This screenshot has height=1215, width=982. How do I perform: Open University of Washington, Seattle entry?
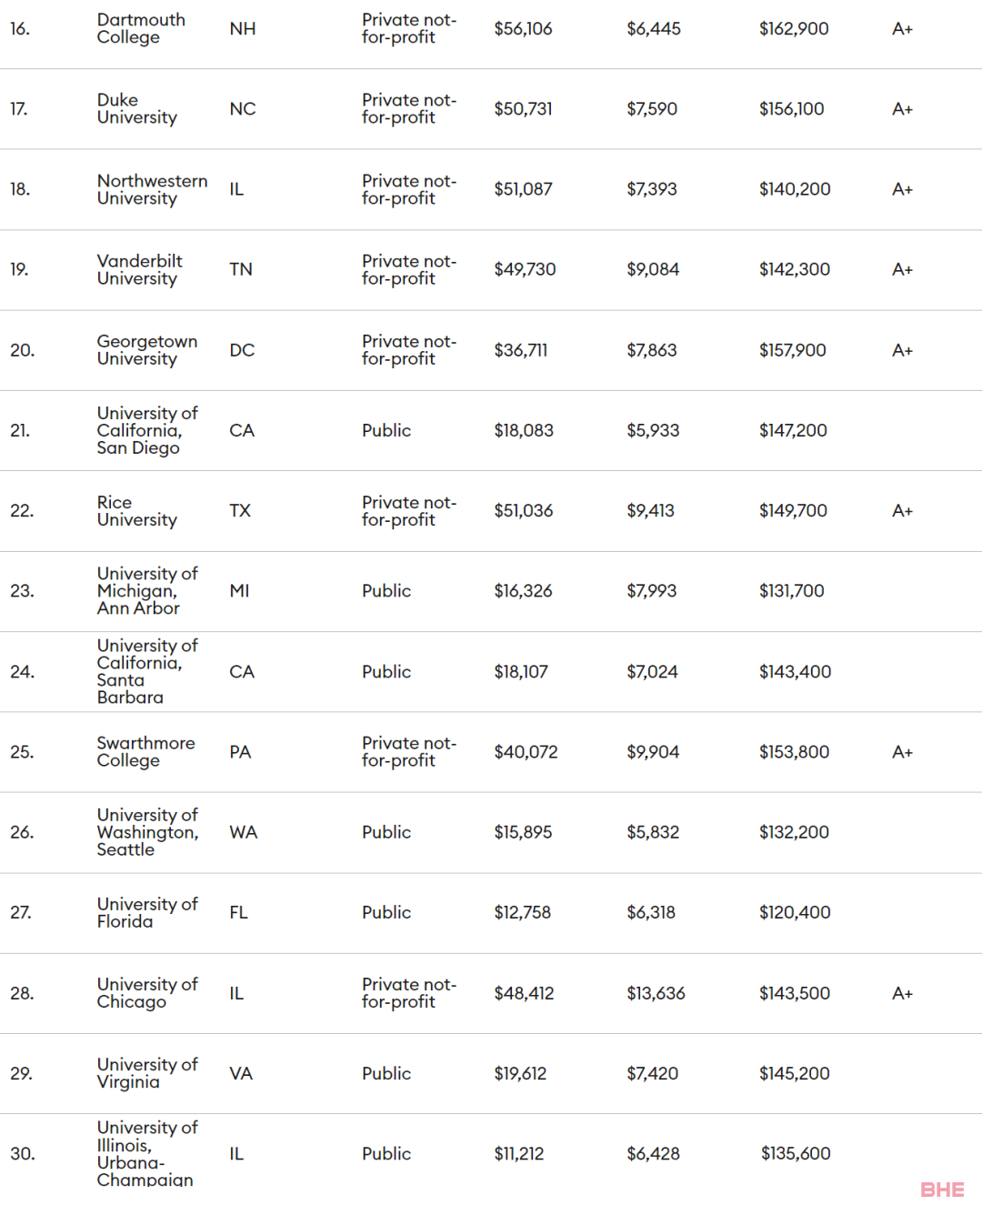coord(148,832)
